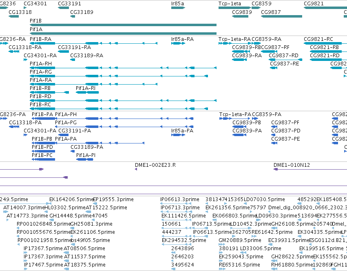Select the Pif1A-PH protein label

[x=66, y=114]
